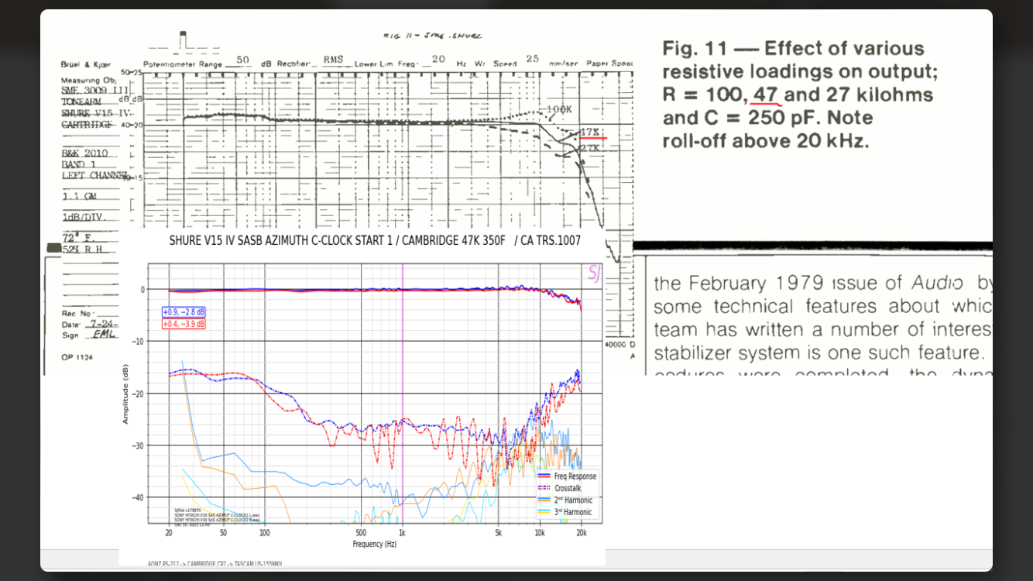Click the '20k' frequency axis tick label
1033x581 pixels.
pos(582,533)
